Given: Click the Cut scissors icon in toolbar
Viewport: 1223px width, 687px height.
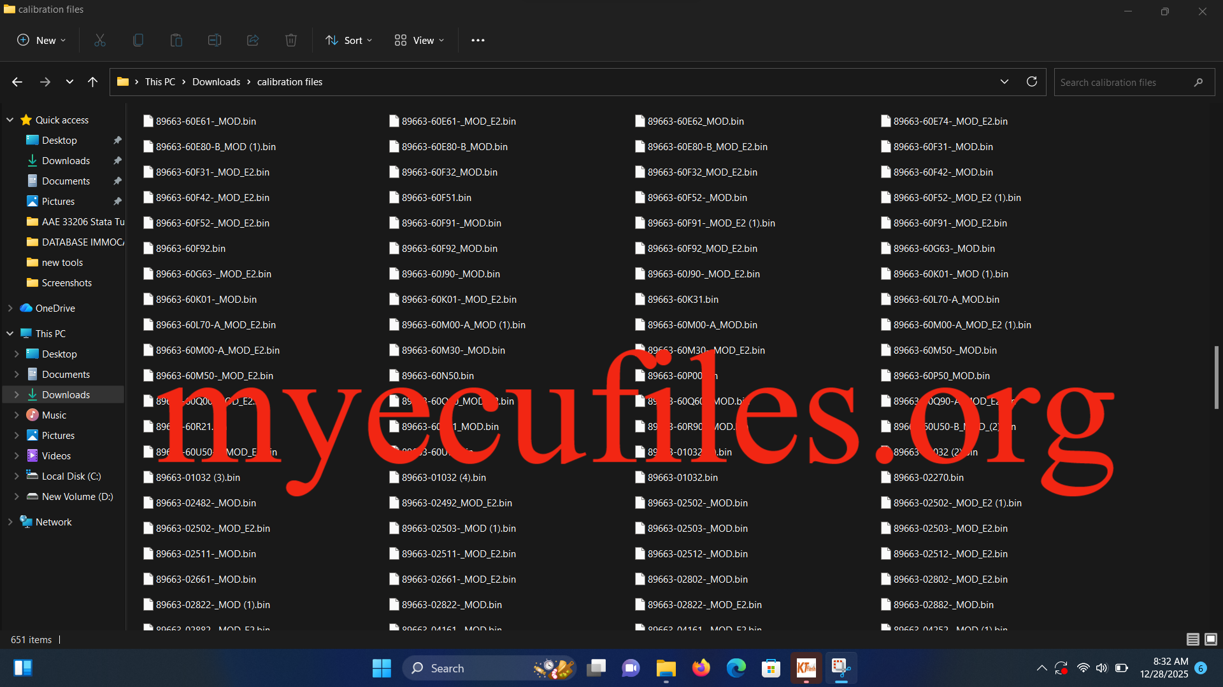Looking at the screenshot, I should (100, 40).
